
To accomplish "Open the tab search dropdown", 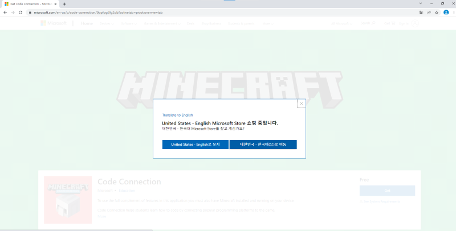I will 421,3.
